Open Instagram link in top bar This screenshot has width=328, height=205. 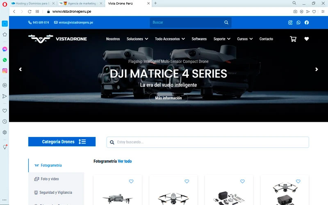pyautogui.click(x=290, y=23)
